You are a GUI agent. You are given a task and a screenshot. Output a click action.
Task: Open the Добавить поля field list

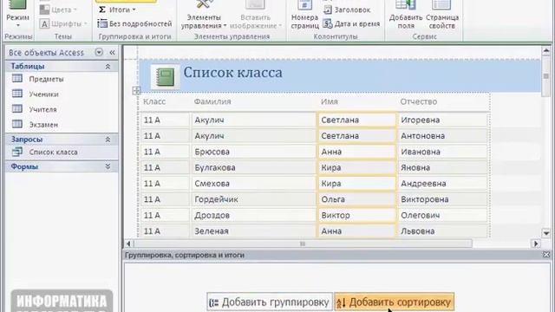[x=406, y=16]
